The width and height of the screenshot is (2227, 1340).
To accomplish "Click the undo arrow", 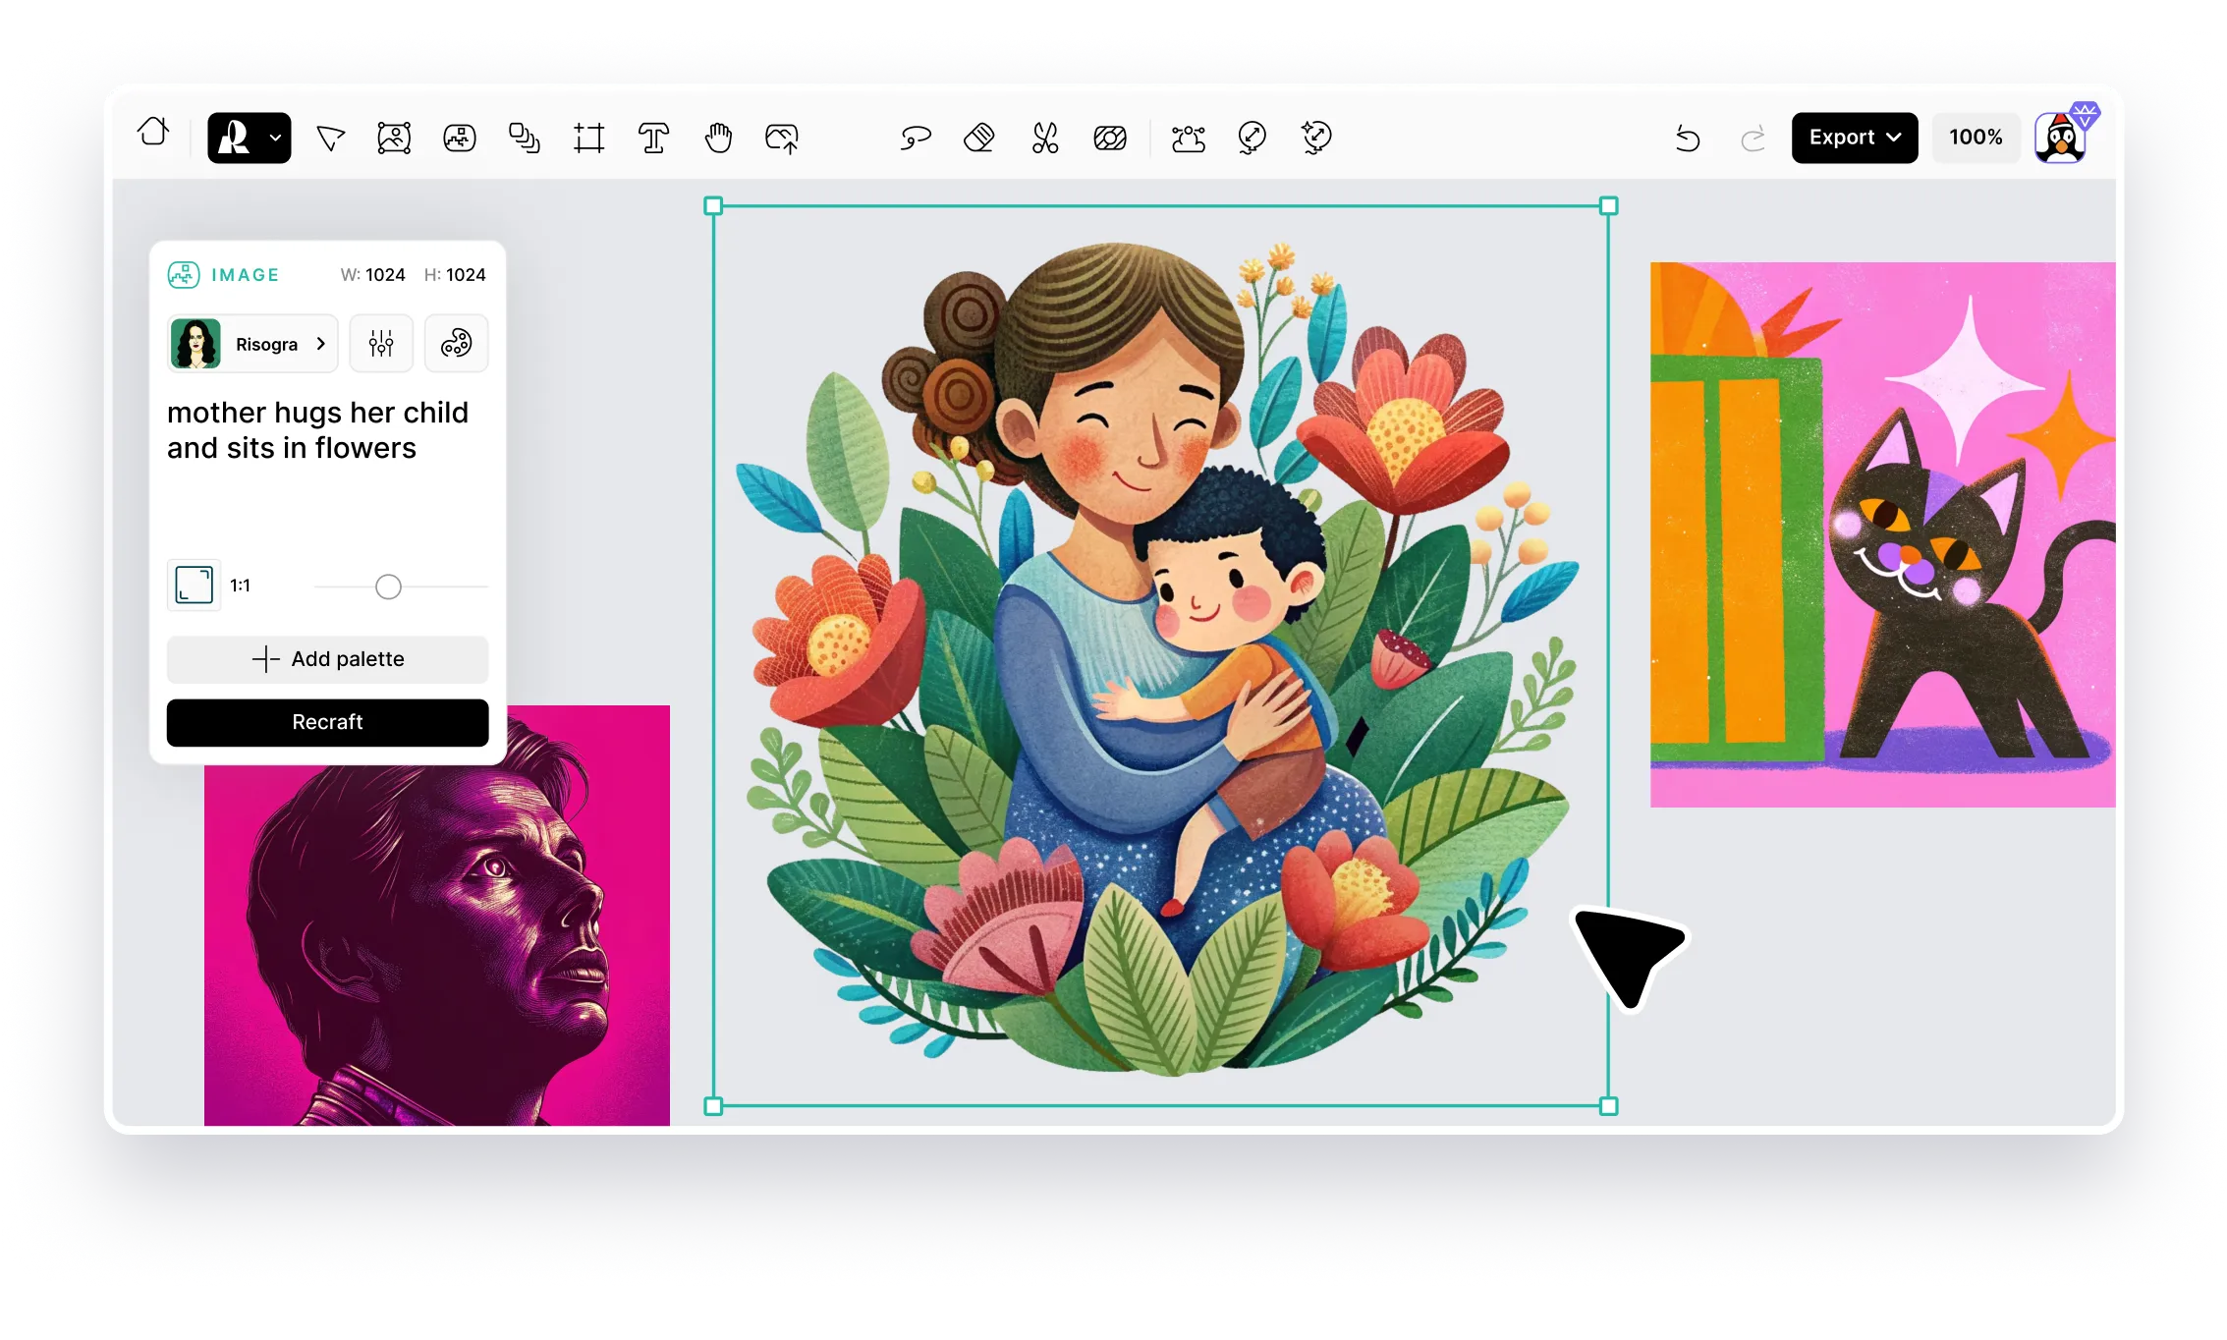I will point(1687,139).
